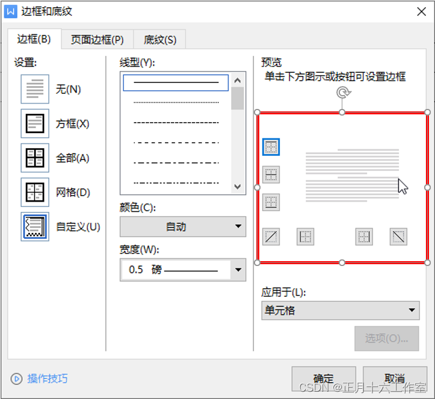Click the 选项(O)... options button
This screenshot has height=399, width=435.
[386, 338]
